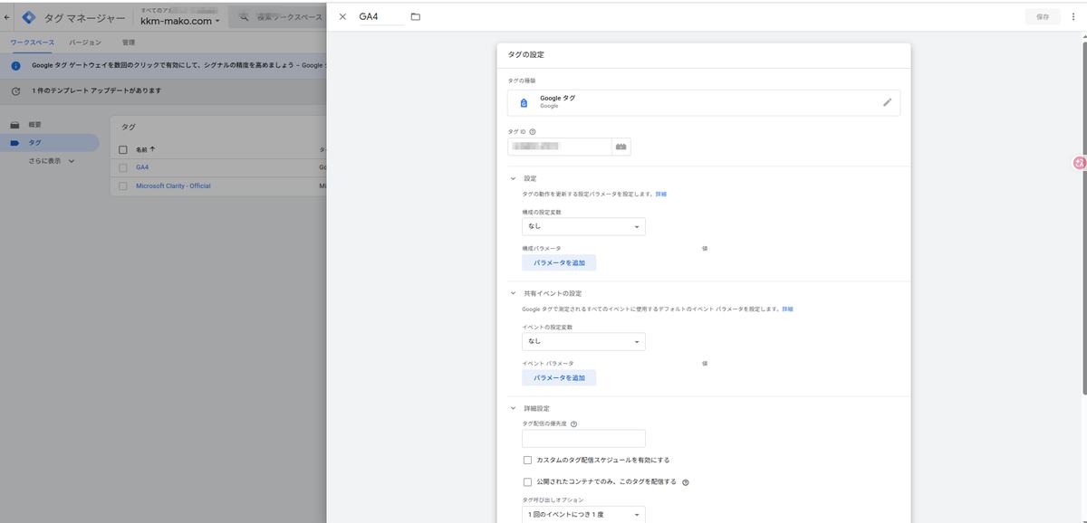Image resolution: width=1087 pixels, height=523 pixels.
Task: Open kkm-mako.com container dropdown
Action: click(x=179, y=21)
